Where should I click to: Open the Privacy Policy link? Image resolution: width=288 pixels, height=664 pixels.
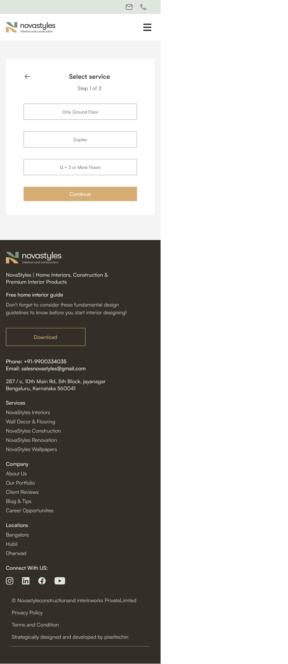[27, 613]
